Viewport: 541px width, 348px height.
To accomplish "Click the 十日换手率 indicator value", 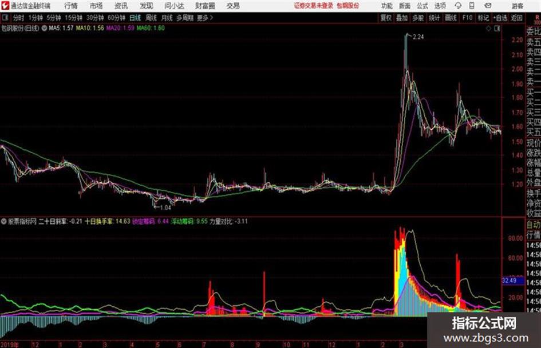I will pos(108,221).
